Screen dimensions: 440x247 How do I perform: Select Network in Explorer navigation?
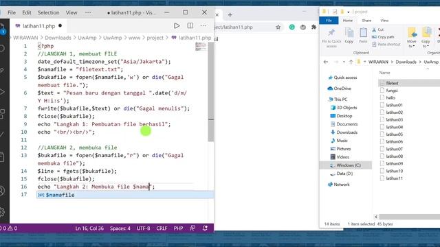[x=339, y=185]
